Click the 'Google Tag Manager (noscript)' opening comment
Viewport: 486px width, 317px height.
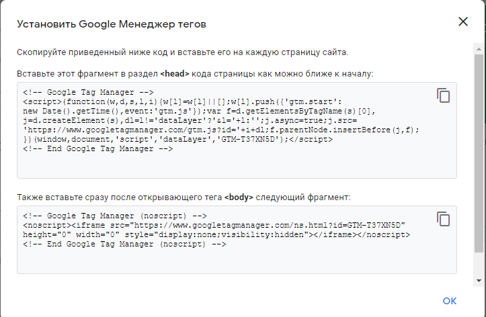pyautogui.click(x=115, y=216)
